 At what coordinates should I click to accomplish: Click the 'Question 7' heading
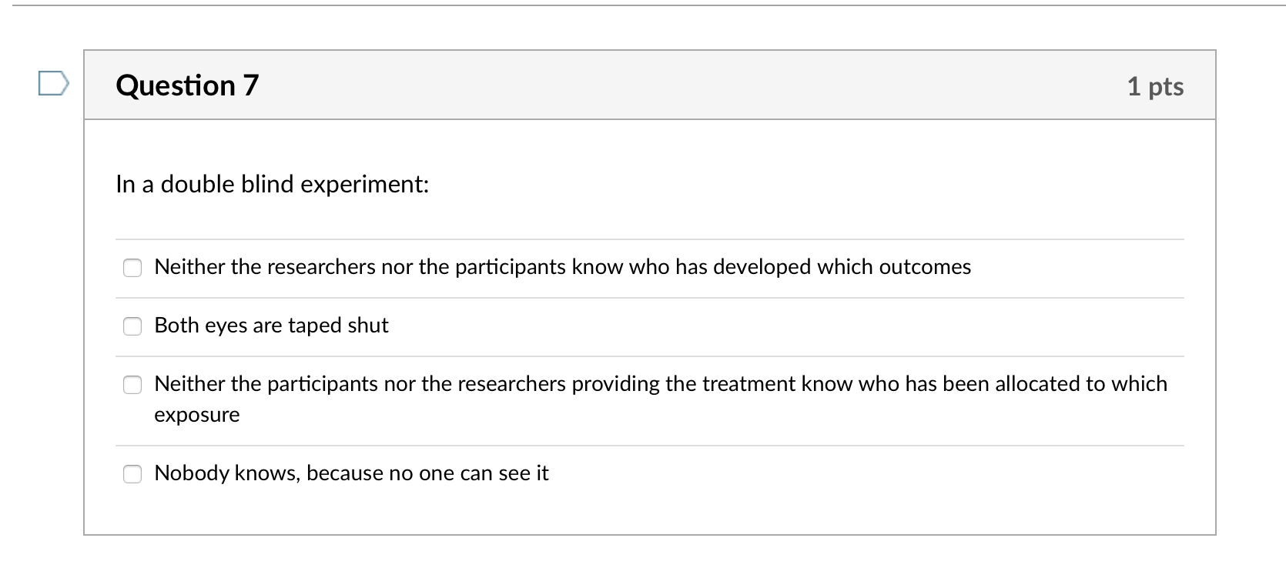click(x=187, y=85)
